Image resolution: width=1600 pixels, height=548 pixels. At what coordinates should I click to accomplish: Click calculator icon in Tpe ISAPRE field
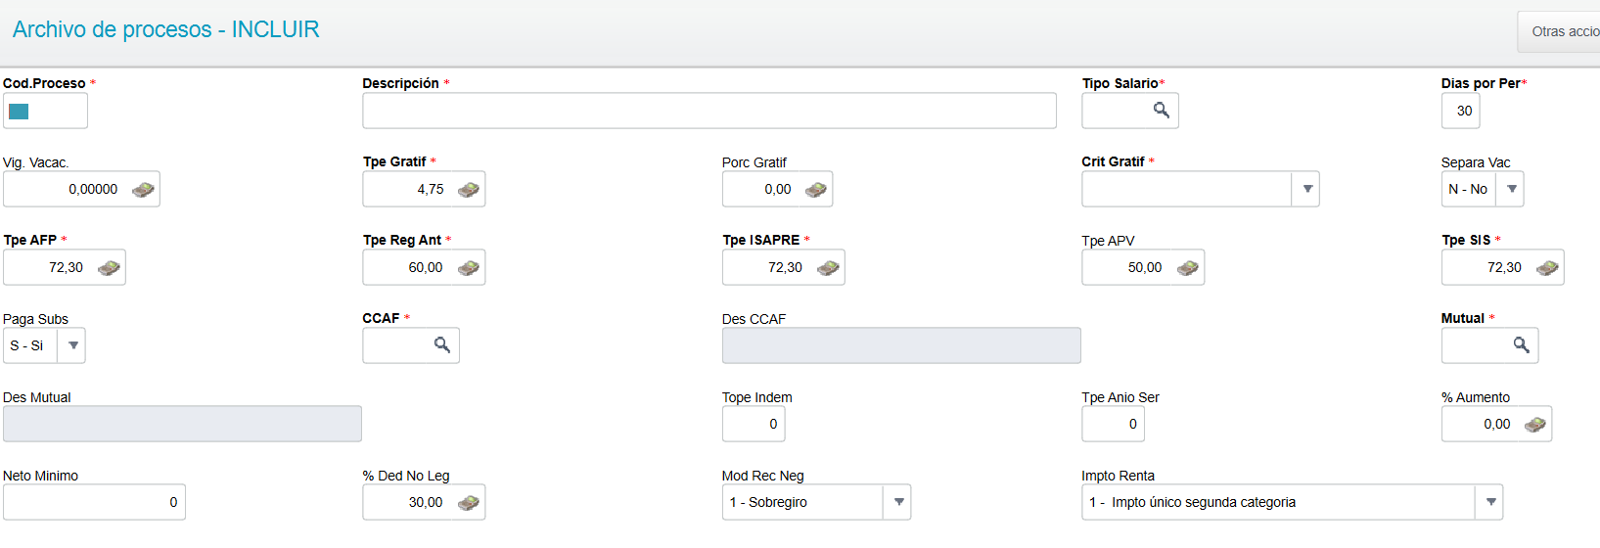pyautogui.click(x=828, y=268)
